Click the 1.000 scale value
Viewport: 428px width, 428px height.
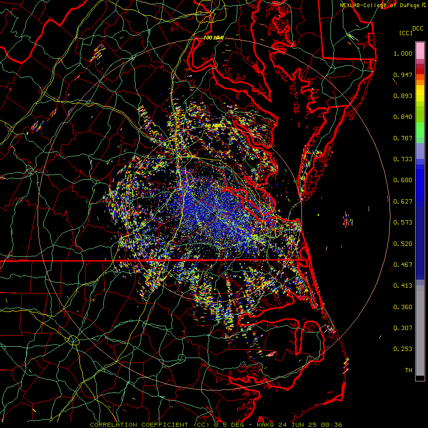[x=403, y=53]
